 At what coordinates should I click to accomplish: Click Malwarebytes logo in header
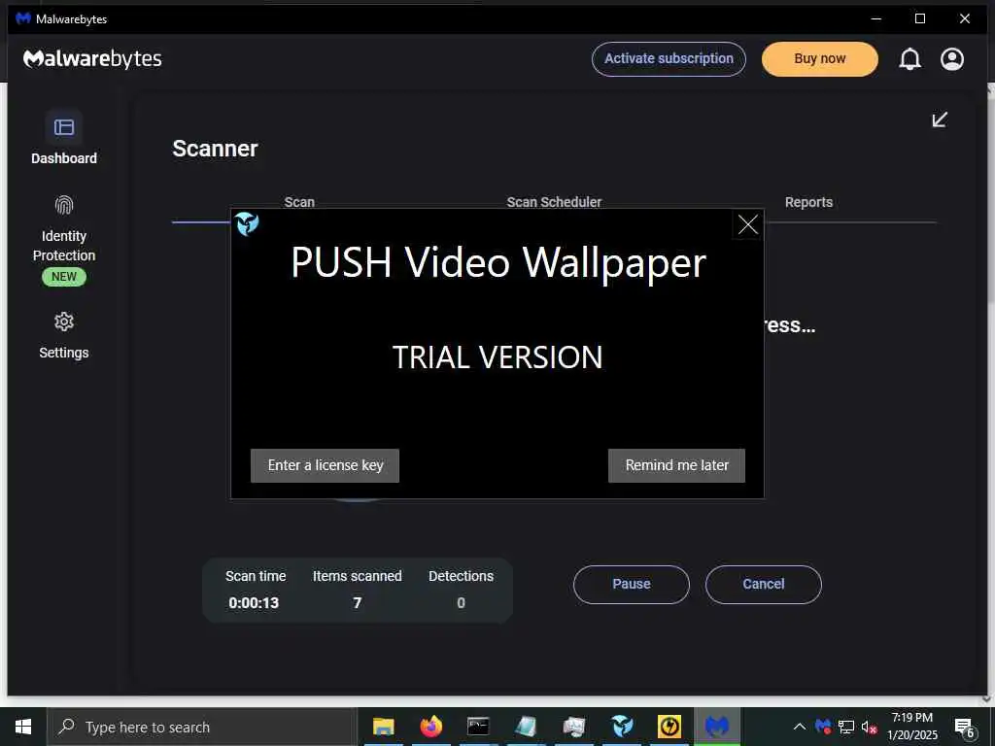click(92, 59)
